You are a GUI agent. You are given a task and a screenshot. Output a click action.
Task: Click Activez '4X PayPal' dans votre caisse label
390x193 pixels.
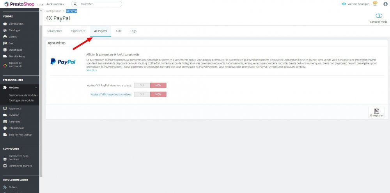coord(110,86)
